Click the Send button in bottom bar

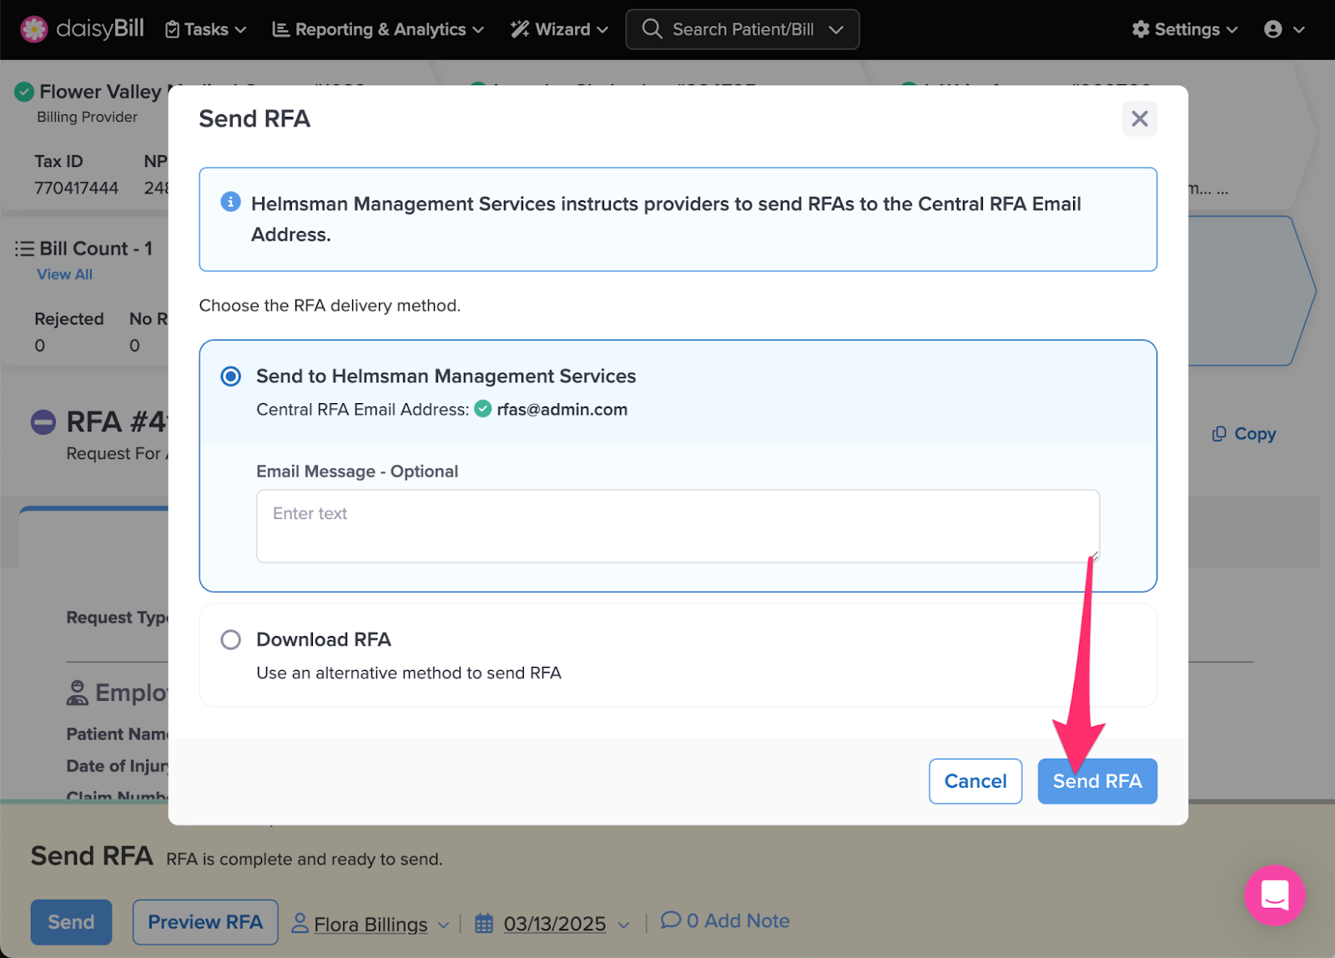(71, 922)
